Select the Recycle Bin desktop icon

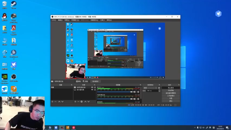5,5
